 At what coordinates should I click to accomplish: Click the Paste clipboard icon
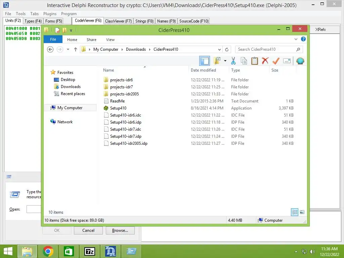(x=255, y=61)
